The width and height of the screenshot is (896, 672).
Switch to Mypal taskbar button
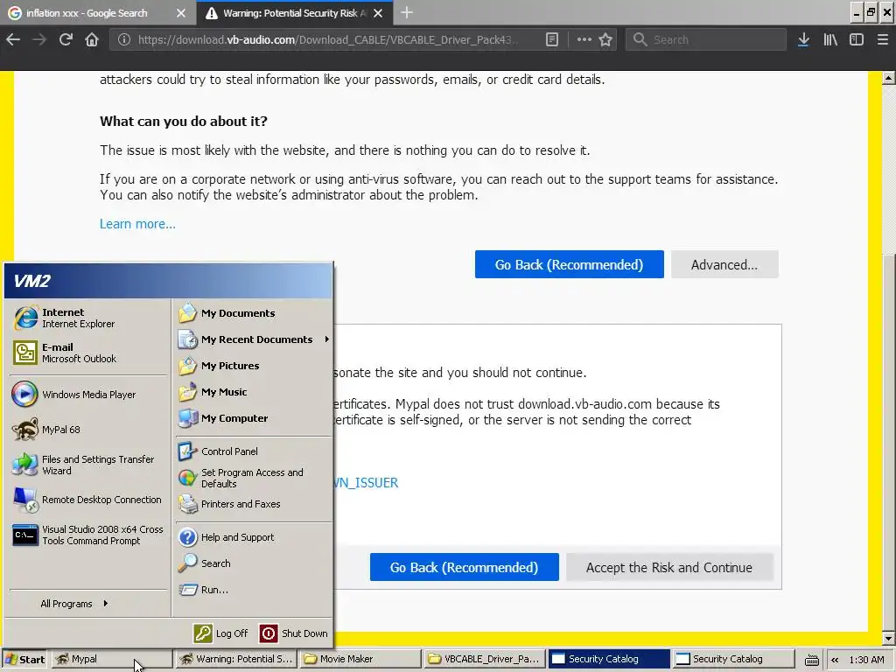click(x=112, y=659)
